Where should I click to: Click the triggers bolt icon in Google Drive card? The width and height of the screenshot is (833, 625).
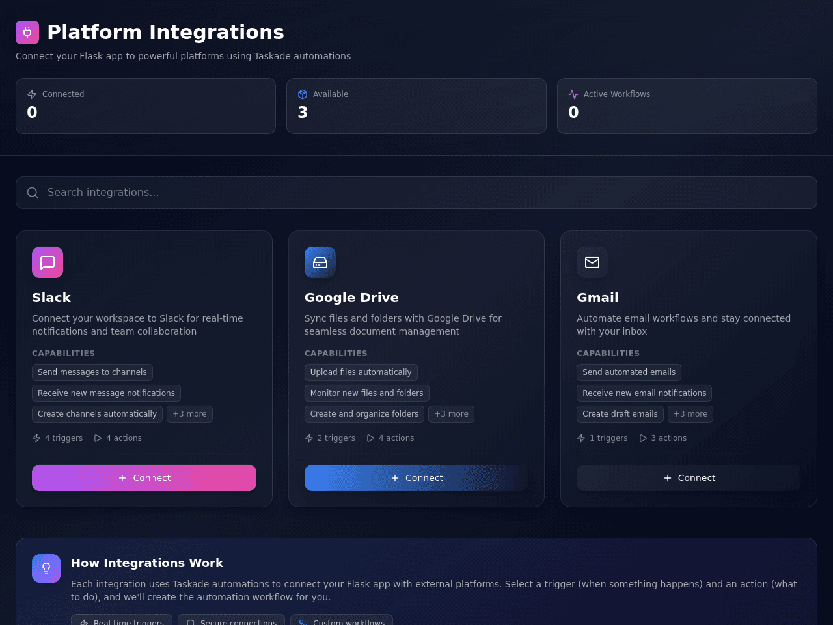[x=309, y=438]
